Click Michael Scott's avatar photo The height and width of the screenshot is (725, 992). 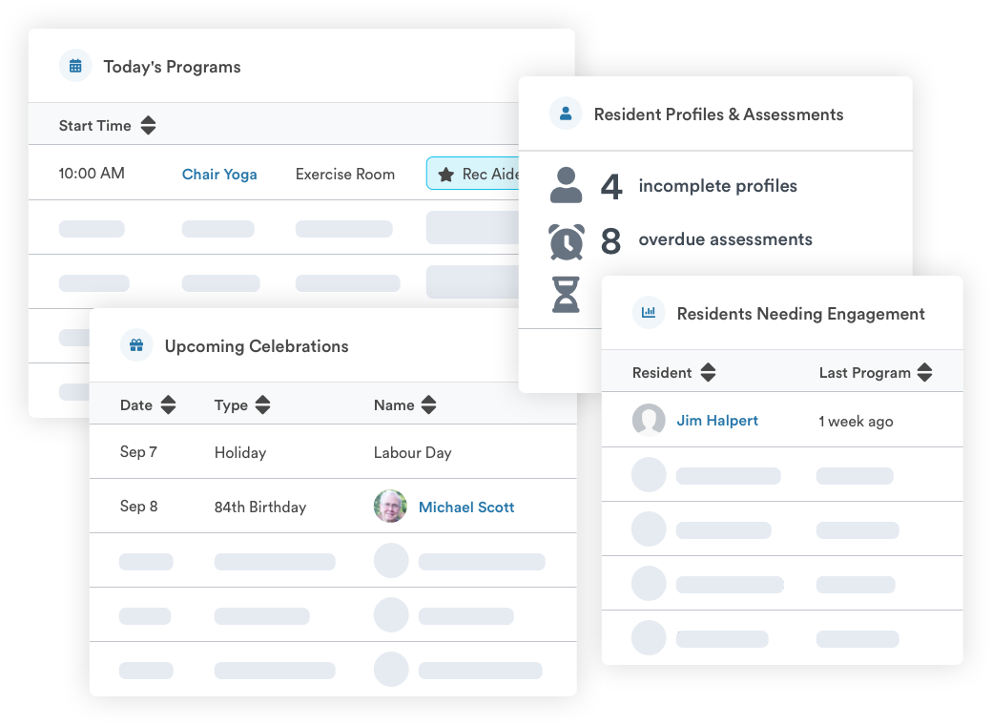pos(390,507)
